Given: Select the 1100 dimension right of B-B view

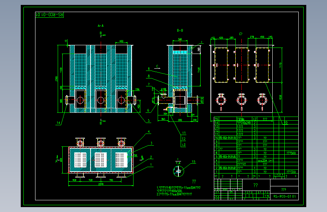Looking at the screenshot, I should [x=199, y=69].
